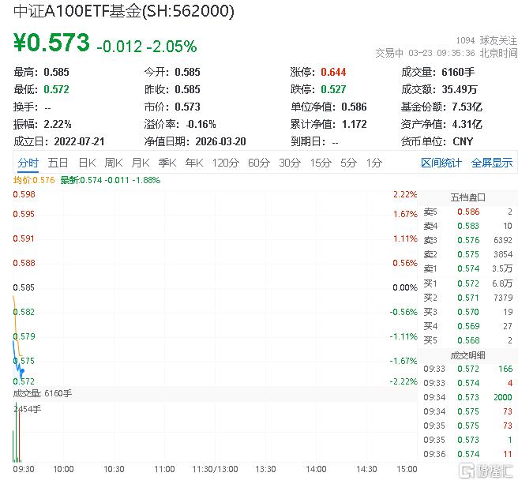Click the 买2 order row with 7379
Screen dimensions: 518x484
click(468, 298)
